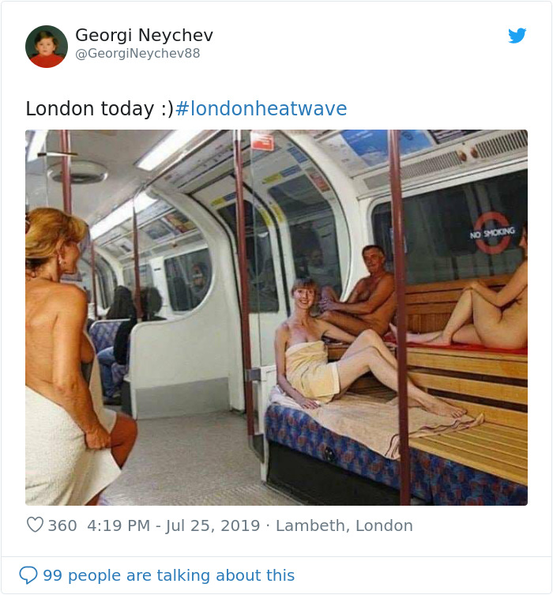Open the Lambeth, London location tag

click(344, 526)
